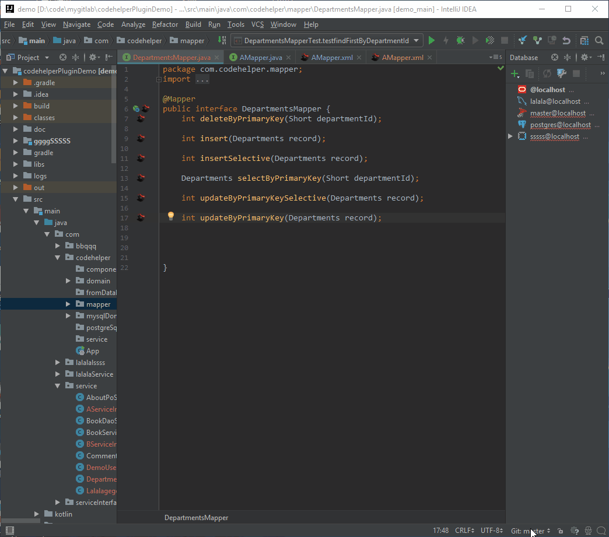
Task: Run the DepartmentsMapperTest configuration
Action: [431, 41]
